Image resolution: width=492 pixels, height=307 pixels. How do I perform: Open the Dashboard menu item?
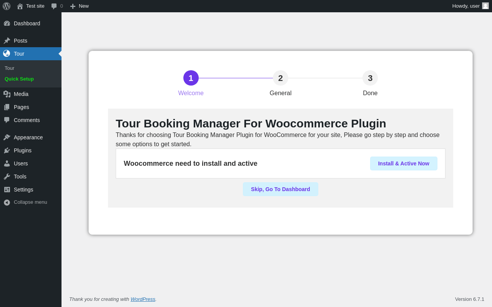tap(27, 23)
